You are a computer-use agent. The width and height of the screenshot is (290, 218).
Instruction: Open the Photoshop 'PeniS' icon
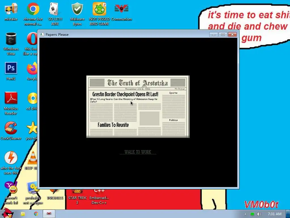(11, 71)
